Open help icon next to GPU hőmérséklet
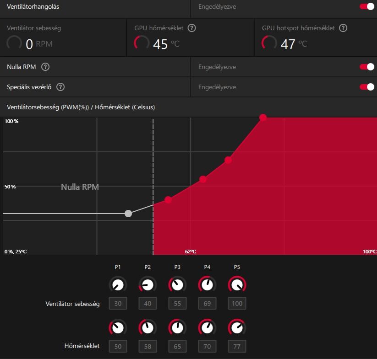 [191, 28]
